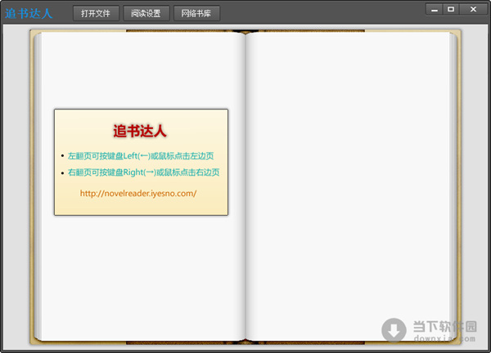Flip back by clicking the left page below the card
Screen dimensions: 491x353
tap(139, 278)
